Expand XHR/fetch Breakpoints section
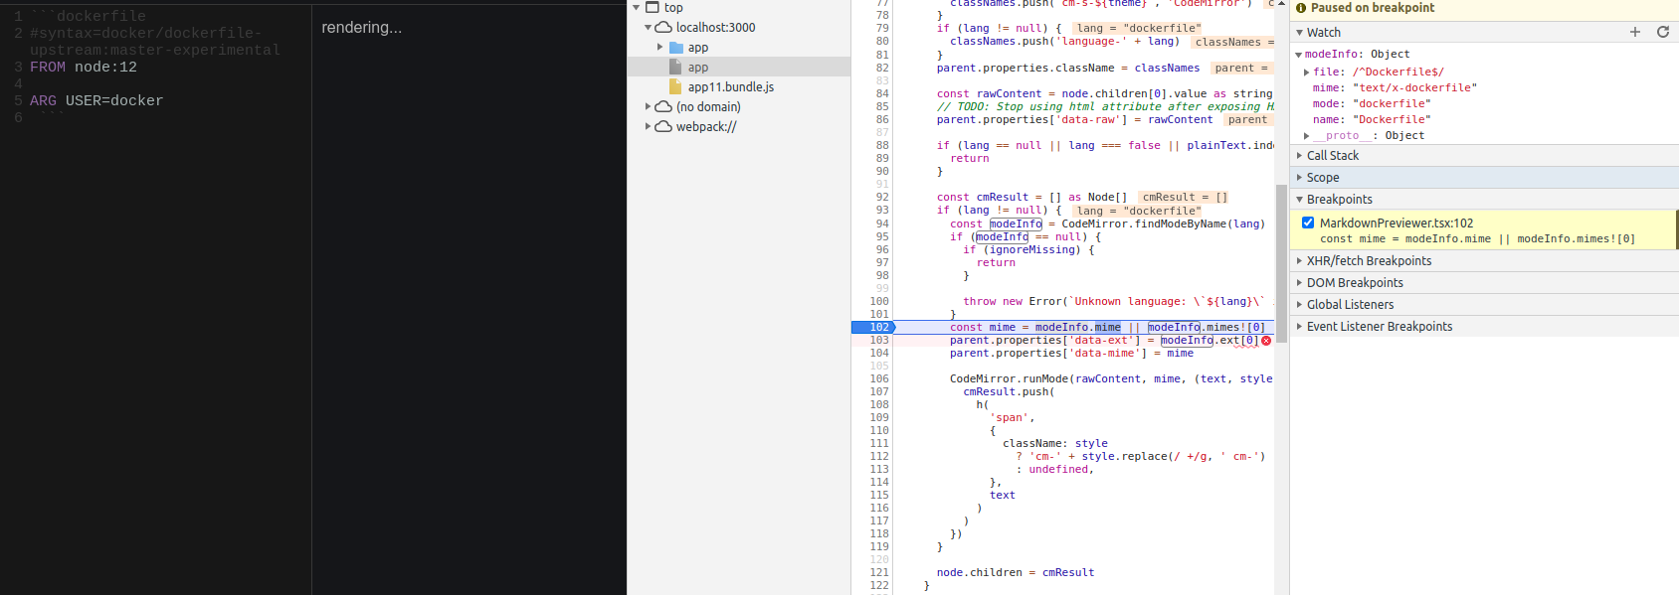 click(1299, 261)
